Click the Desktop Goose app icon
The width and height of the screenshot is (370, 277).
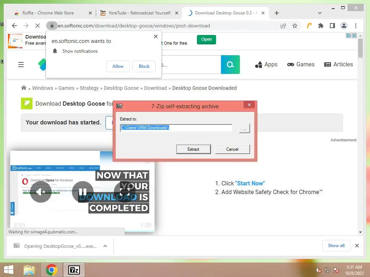[x=27, y=104]
